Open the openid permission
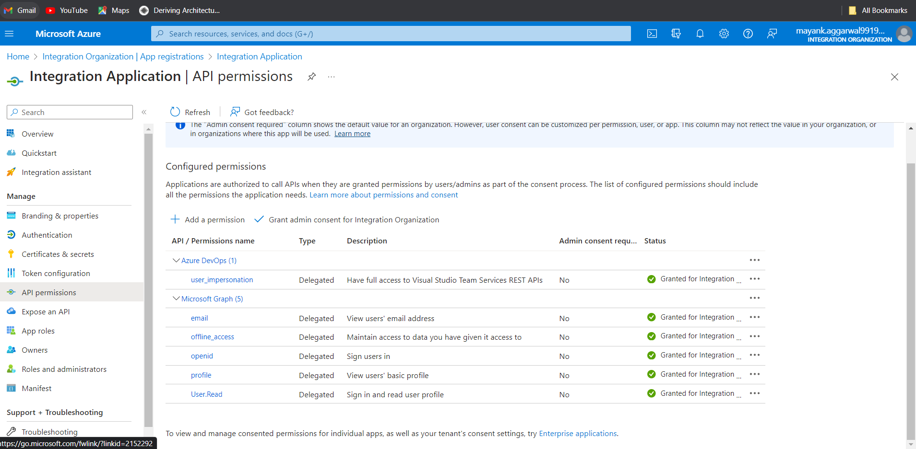The image size is (916, 449). pos(202,356)
